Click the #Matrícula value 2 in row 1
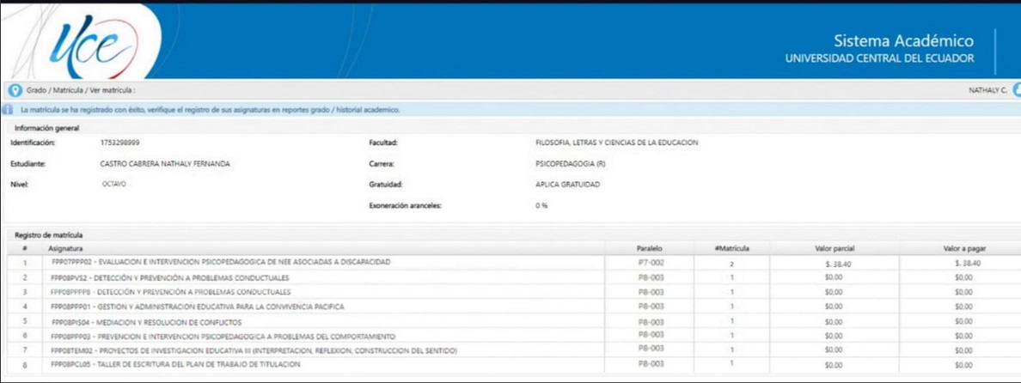This screenshot has width=1021, height=383. (x=732, y=264)
